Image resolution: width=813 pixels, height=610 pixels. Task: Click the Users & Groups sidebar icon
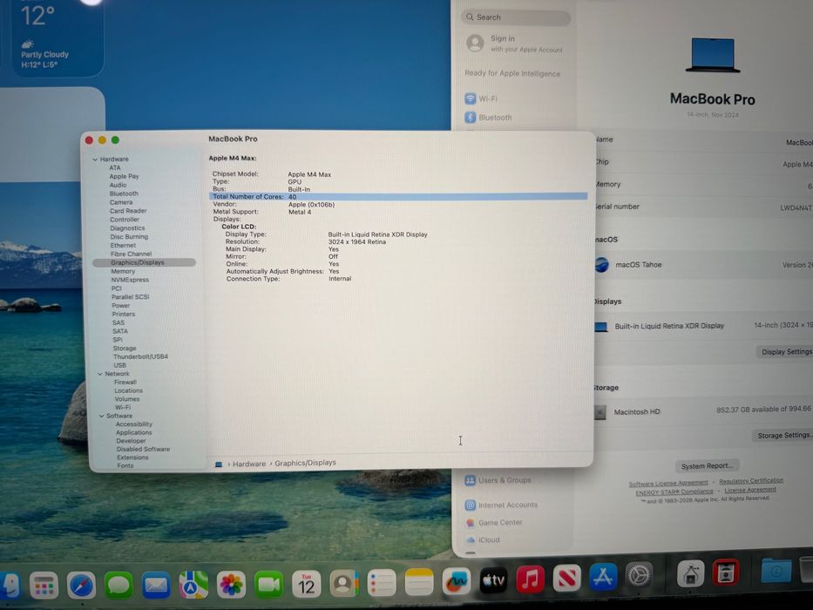click(471, 480)
